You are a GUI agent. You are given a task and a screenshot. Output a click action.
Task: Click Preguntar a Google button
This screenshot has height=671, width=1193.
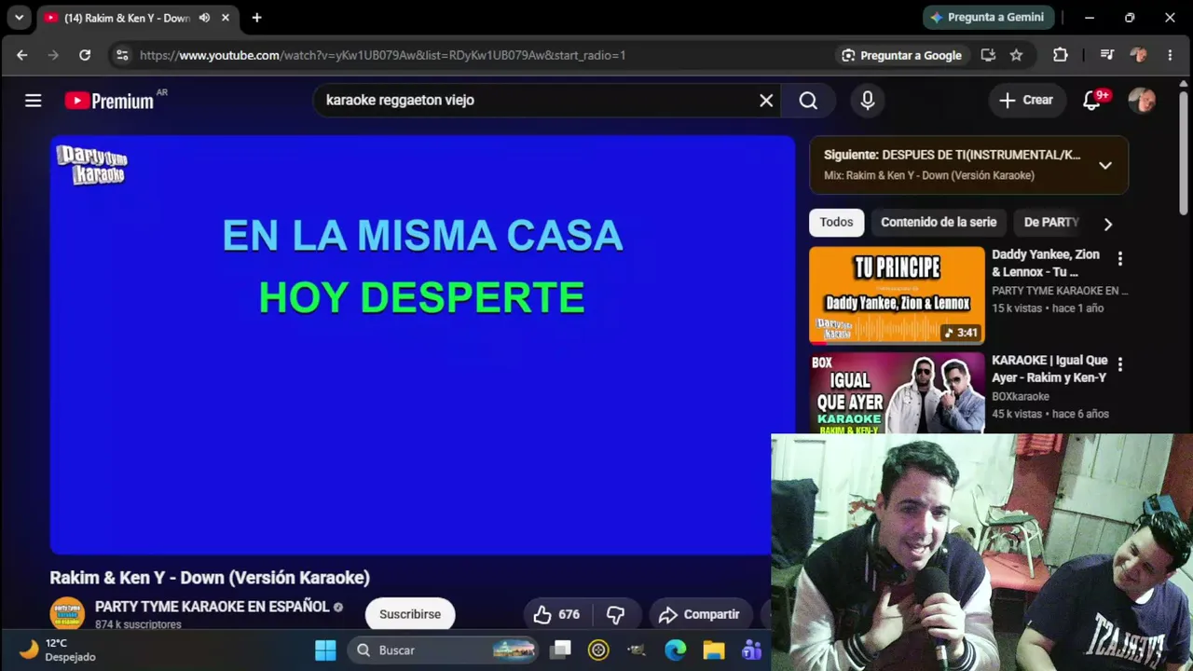tap(901, 55)
